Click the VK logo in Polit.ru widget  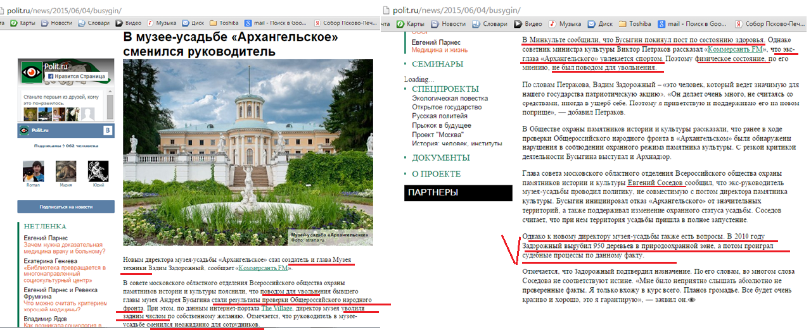(108, 130)
